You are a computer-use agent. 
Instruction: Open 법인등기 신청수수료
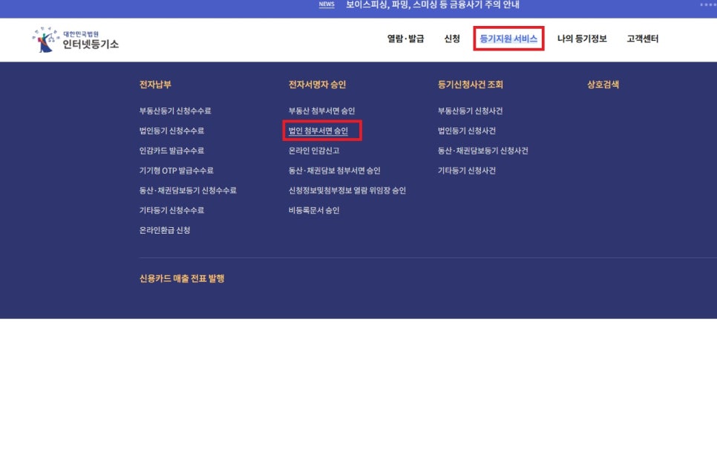click(171, 131)
